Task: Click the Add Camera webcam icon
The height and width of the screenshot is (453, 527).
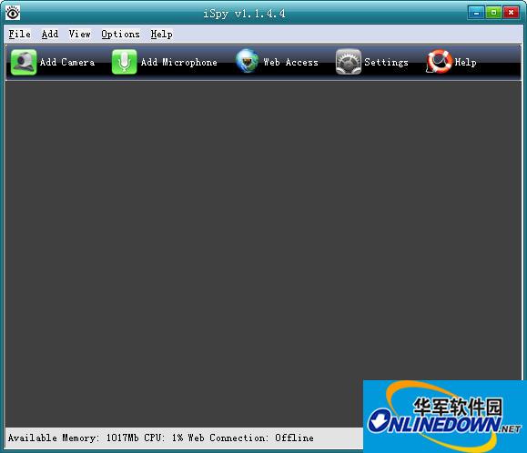Action: 24,62
